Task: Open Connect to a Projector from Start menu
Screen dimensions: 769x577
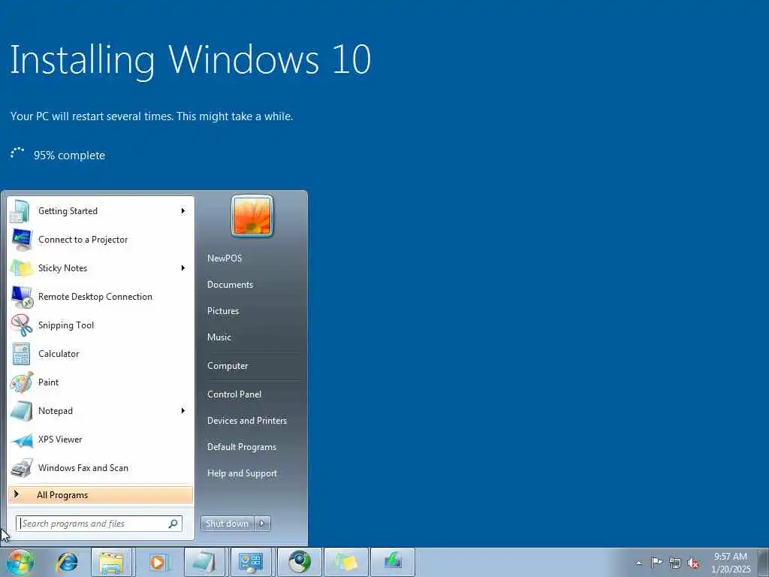Action: point(101,240)
